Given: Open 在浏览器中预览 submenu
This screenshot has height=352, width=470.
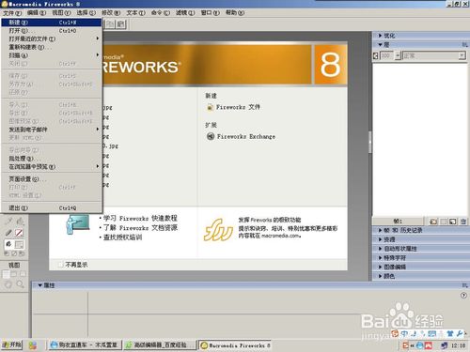Looking at the screenshot, I should (x=52, y=167).
